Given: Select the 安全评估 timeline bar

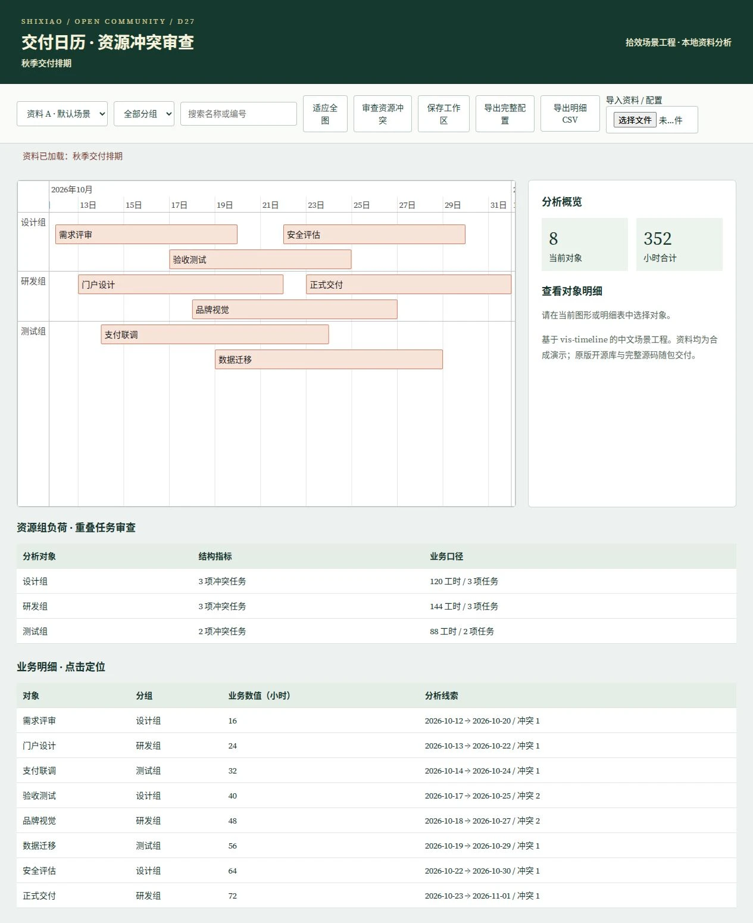Looking at the screenshot, I should pyautogui.click(x=374, y=235).
